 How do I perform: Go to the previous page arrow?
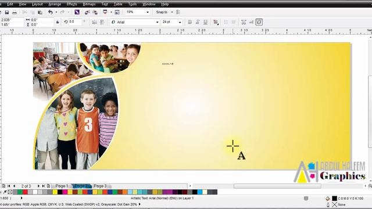coord(14,186)
